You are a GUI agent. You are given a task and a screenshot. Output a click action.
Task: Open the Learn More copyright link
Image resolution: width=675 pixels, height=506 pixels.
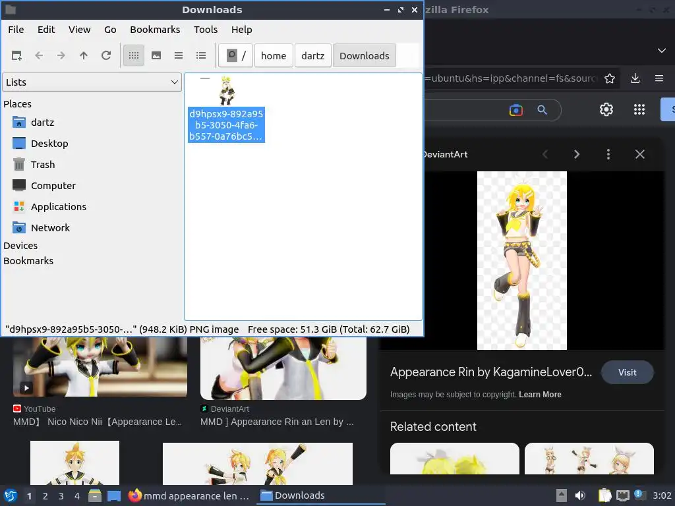click(x=540, y=395)
